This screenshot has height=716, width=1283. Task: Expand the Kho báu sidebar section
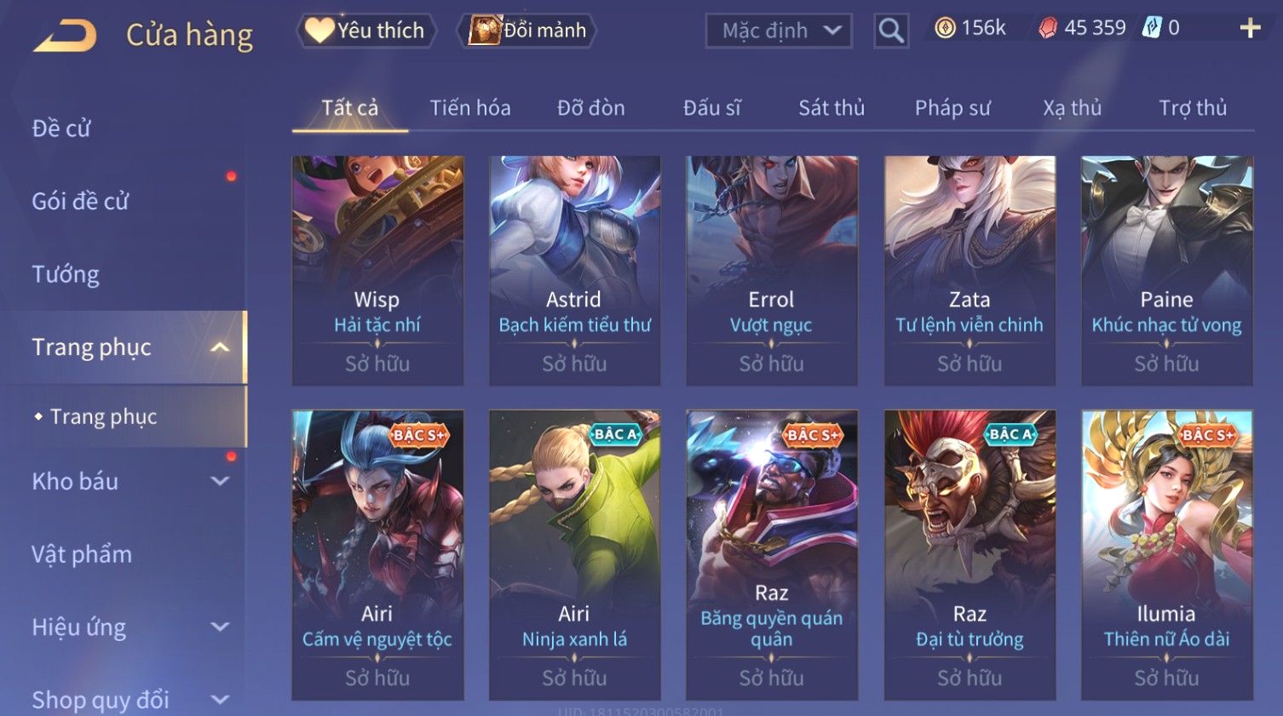(220, 481)
